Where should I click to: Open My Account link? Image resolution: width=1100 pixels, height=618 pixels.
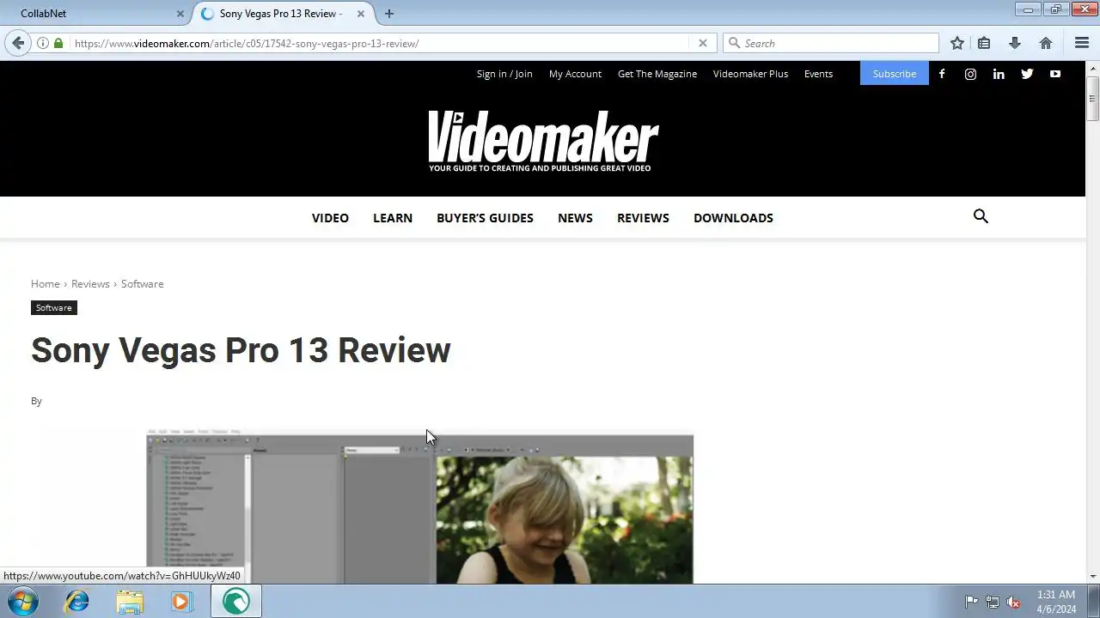[575, 74]
